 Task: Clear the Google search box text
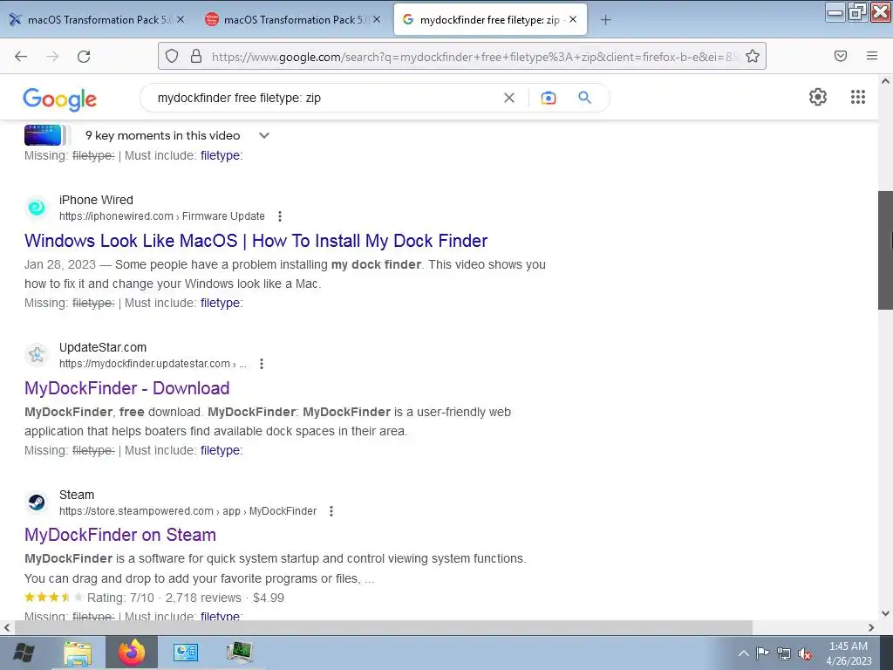pyautogui.click(x=509, y=98)
